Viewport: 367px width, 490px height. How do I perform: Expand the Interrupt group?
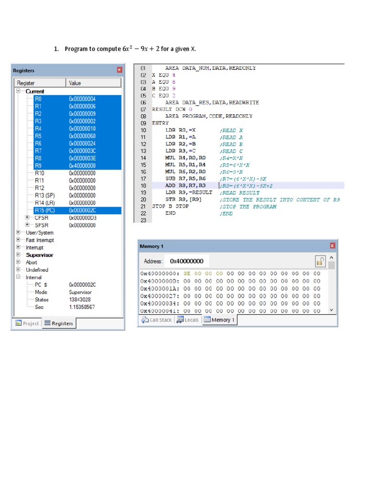(19, 247)
